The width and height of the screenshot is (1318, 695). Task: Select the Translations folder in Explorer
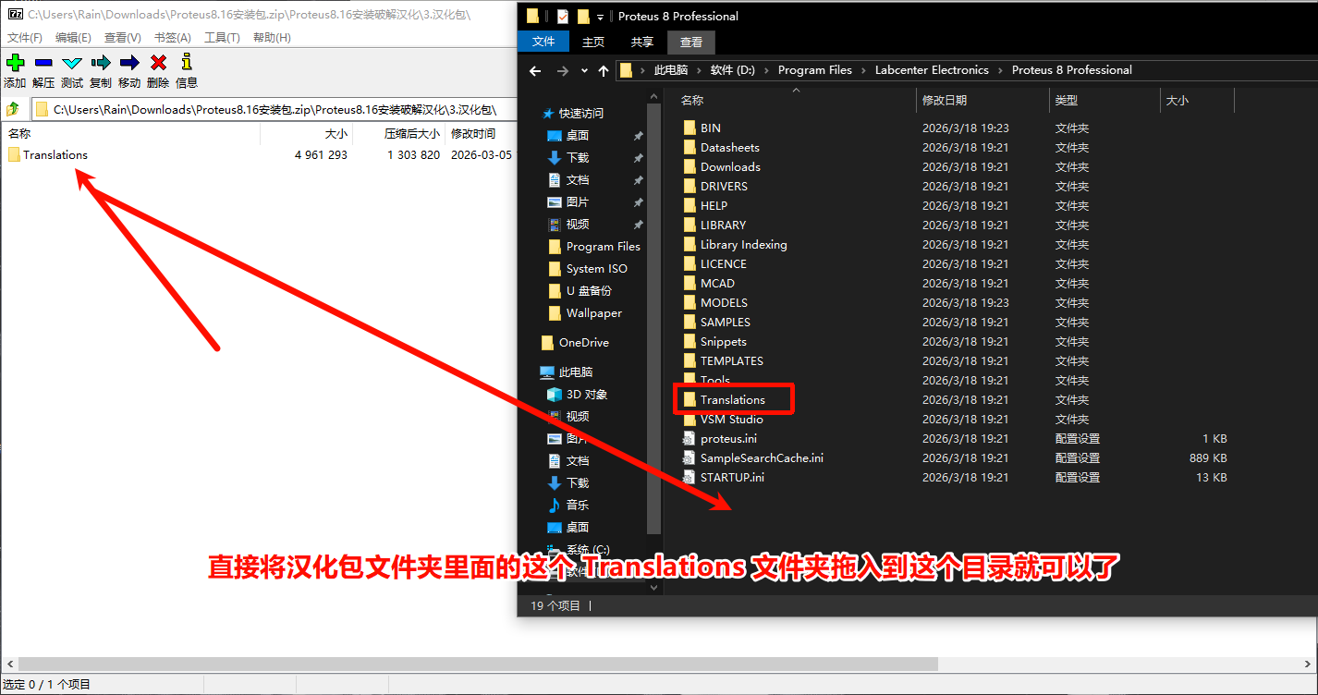(732, 400)
